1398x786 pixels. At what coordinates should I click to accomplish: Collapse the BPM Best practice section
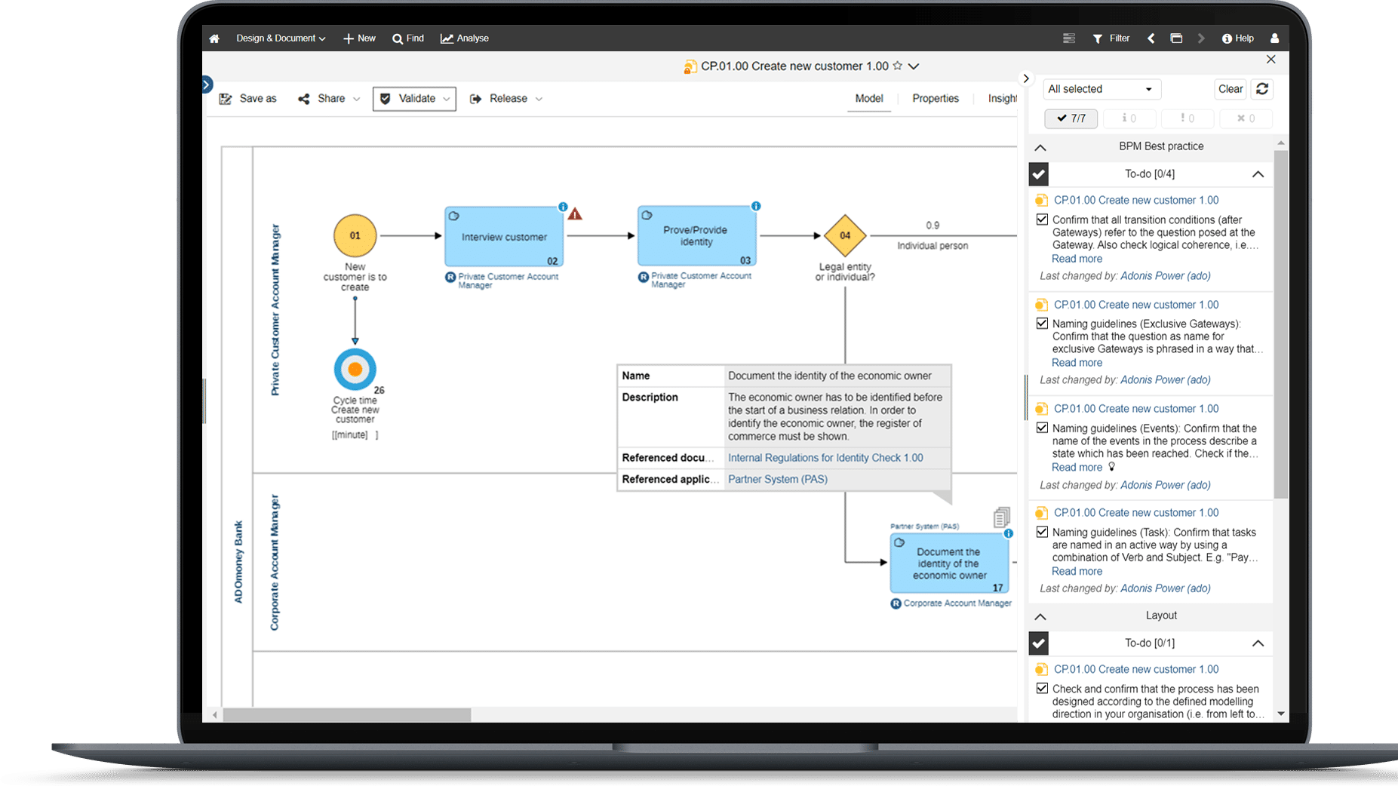[1040, 147]
